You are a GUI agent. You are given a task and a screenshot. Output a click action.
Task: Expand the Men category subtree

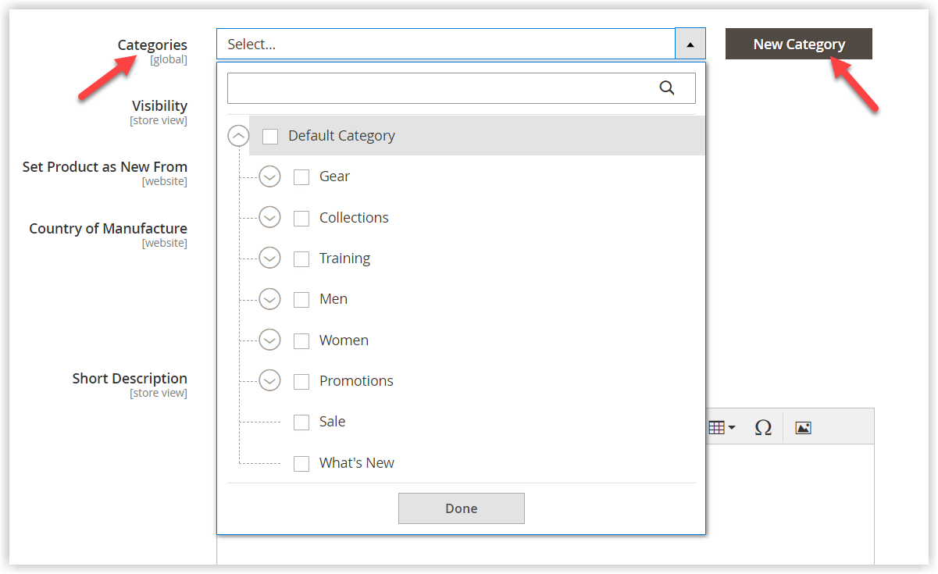(x=269, y=299)
